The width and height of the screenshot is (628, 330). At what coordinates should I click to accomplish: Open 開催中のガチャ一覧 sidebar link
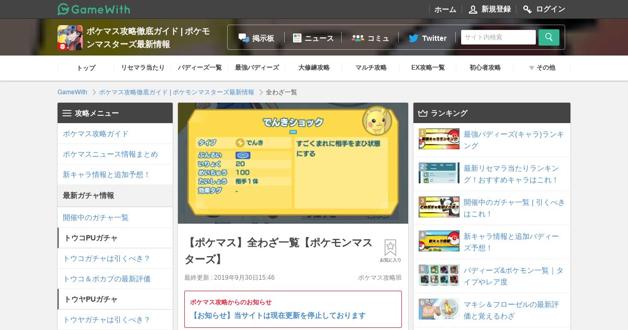(115, 217)
